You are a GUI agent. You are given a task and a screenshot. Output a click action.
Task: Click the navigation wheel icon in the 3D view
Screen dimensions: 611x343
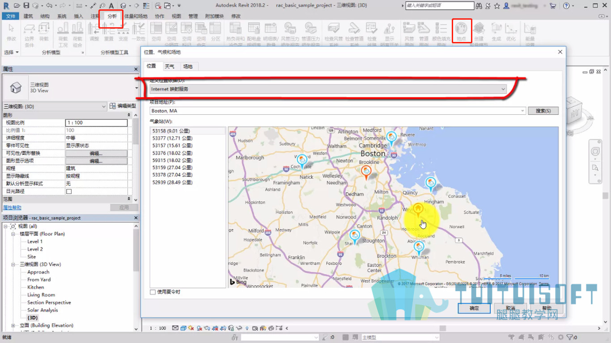[x=595, y=151]
